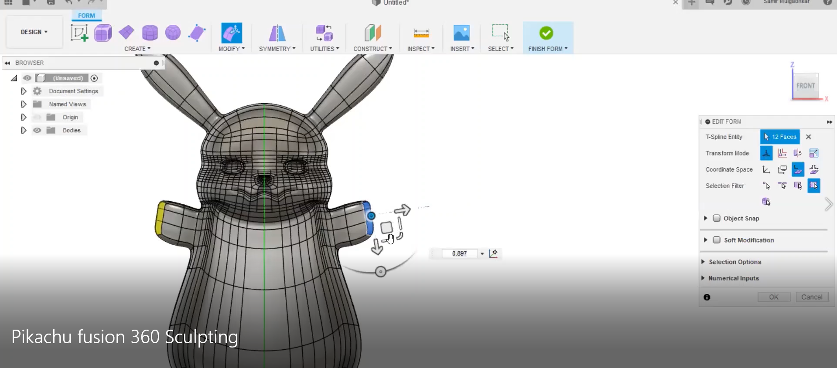Clear the T-Spline Entity selection
The width and height of the screenshot is (837, 368).
[x=808, y=137]
